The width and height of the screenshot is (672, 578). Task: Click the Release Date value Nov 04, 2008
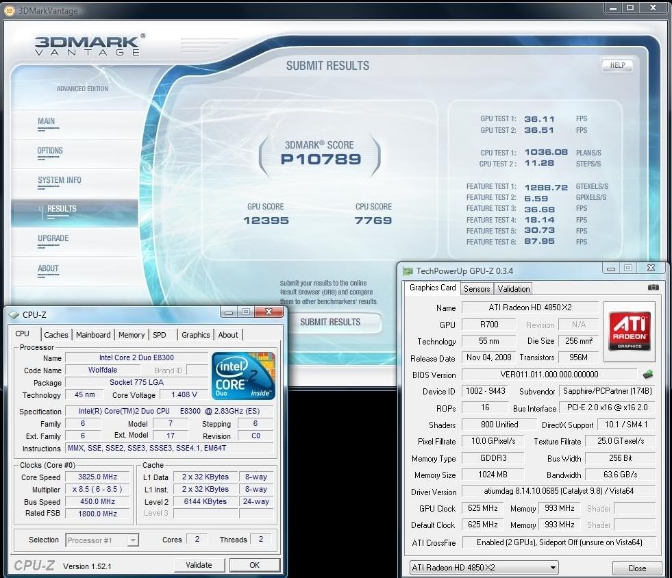(488, 357)
